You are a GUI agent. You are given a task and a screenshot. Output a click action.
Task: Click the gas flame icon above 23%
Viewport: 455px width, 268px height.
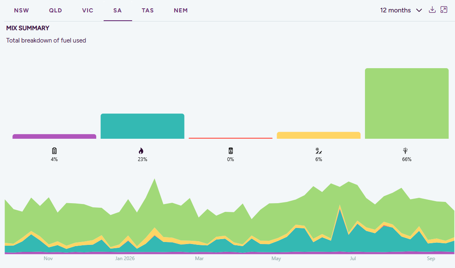(x=141, y=151)
